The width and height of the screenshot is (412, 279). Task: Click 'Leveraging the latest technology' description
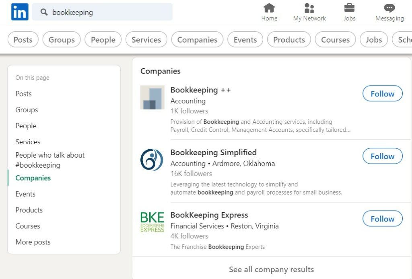point(256,188)
